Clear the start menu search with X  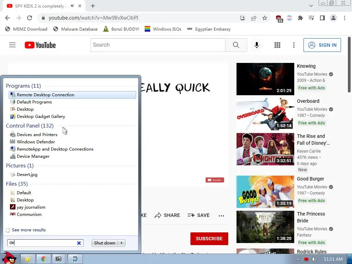click(79, 243)
